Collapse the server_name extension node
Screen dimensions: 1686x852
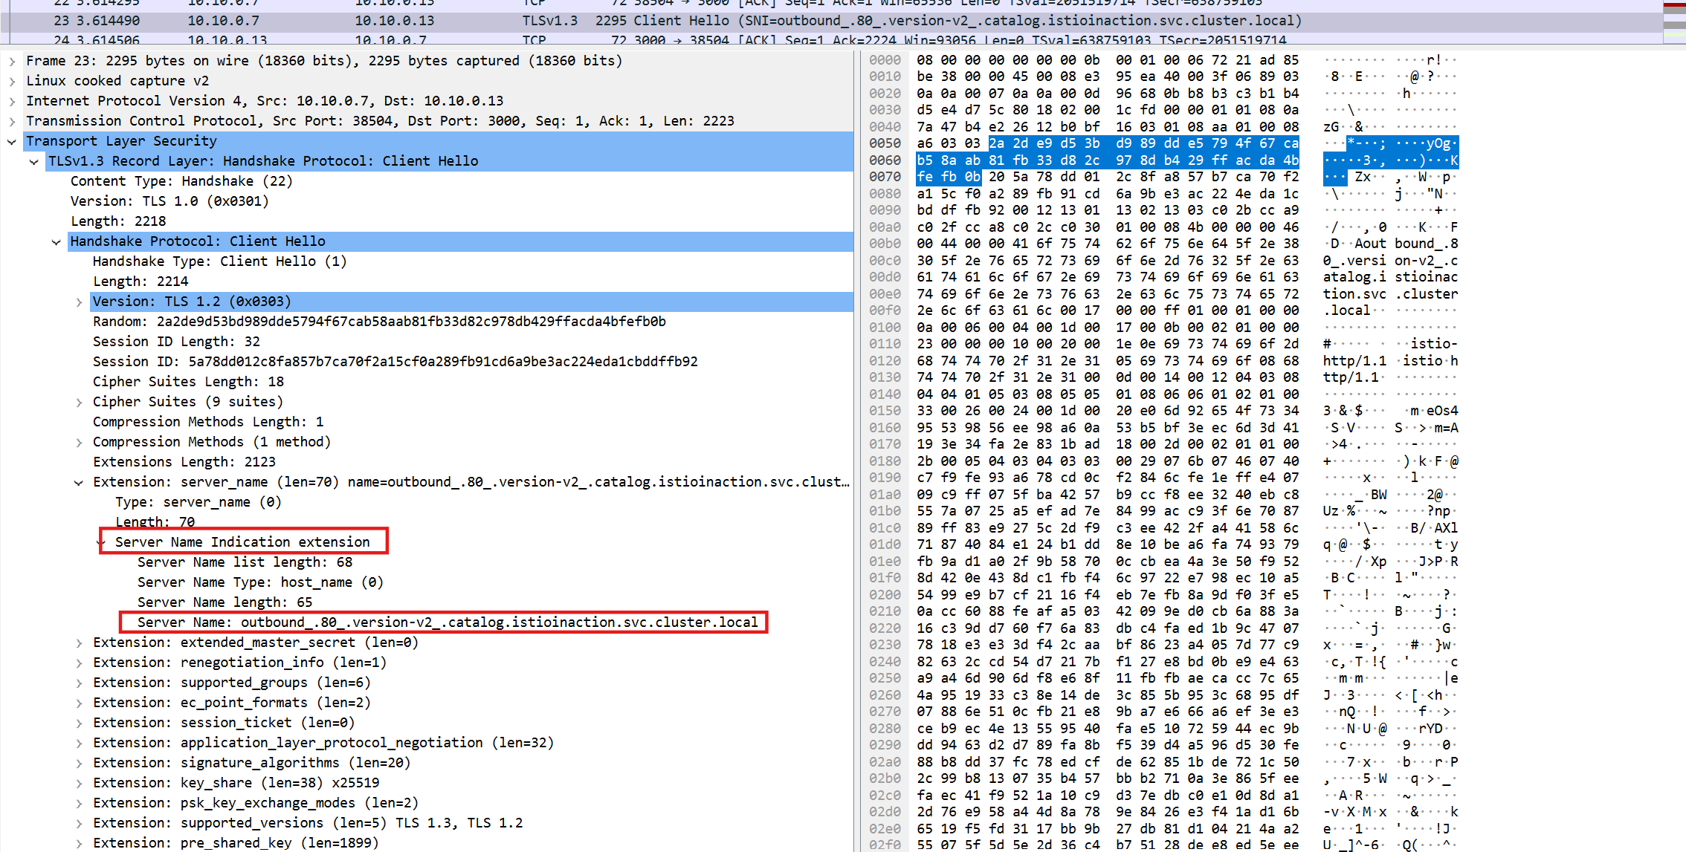tap(79, 482)
